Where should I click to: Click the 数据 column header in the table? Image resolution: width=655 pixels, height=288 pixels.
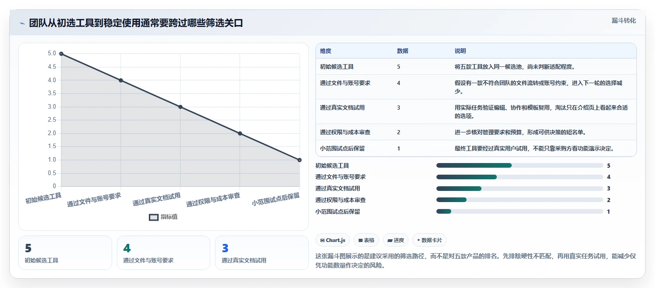point(402,51)
